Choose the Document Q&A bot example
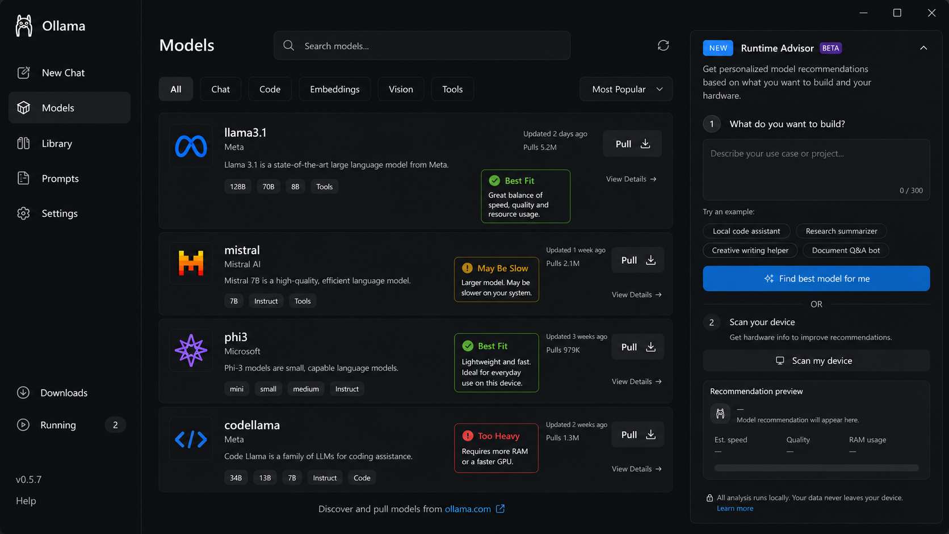The image size is (949, 534). click(x=846, y=250)
